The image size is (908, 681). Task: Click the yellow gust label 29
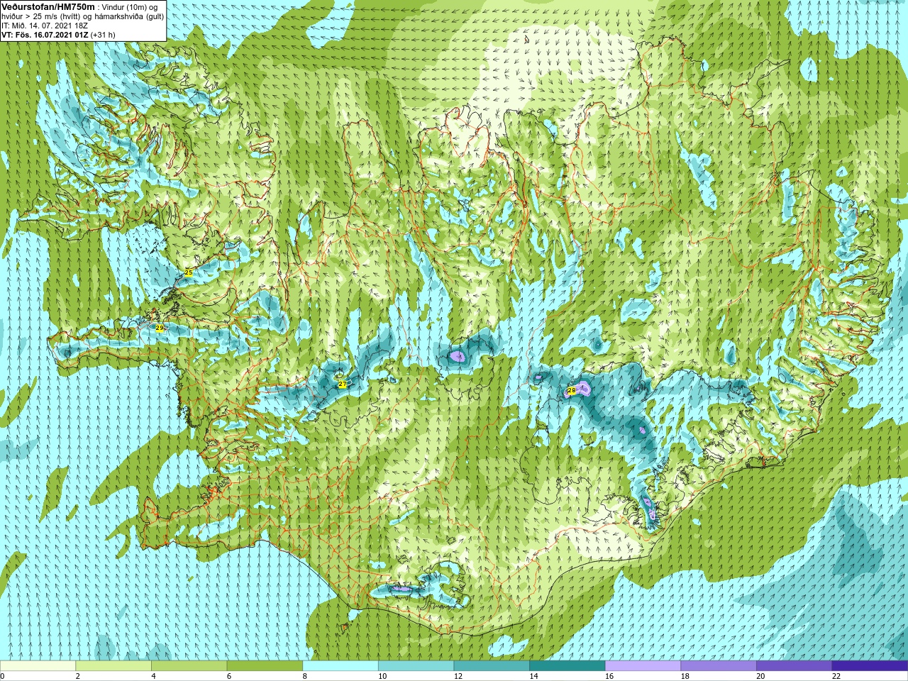coord(160,328)
